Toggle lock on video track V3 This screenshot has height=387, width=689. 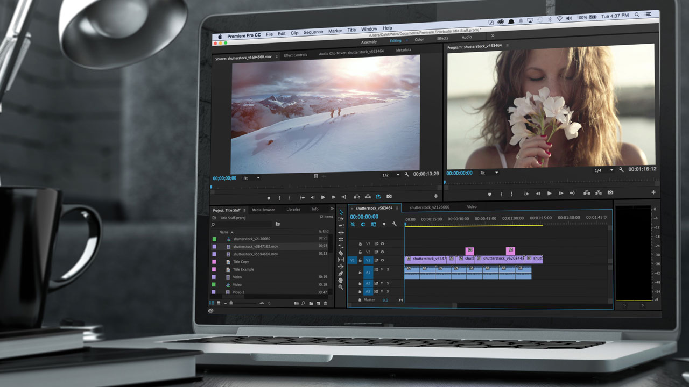(360, 244)
